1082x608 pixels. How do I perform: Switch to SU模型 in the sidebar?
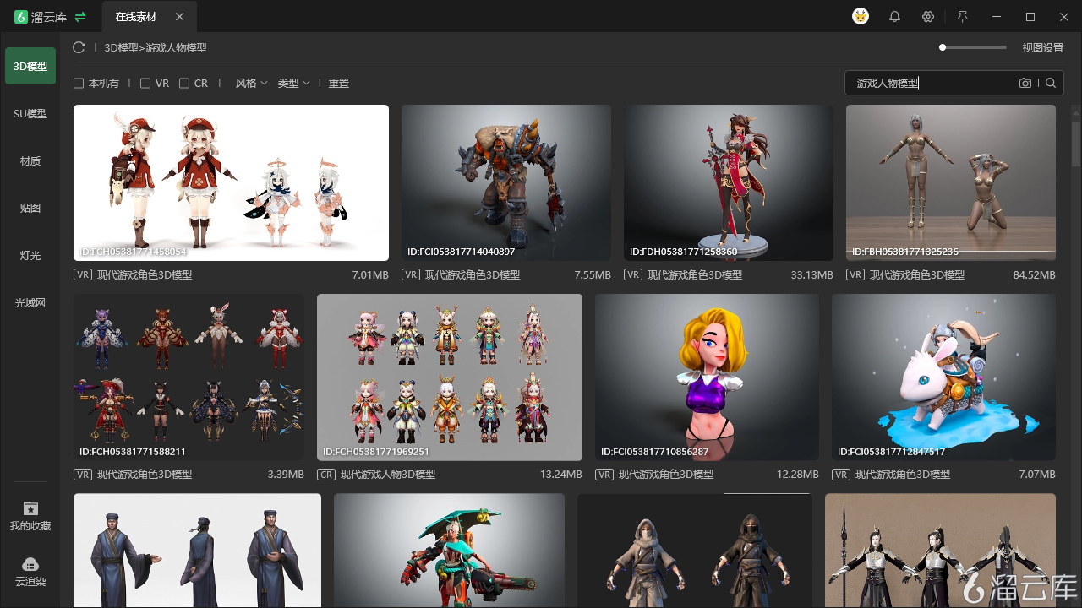click(30, 113)
